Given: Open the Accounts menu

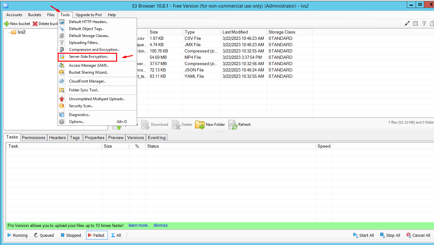Looking at the screenshot, I should pos(14,15).
